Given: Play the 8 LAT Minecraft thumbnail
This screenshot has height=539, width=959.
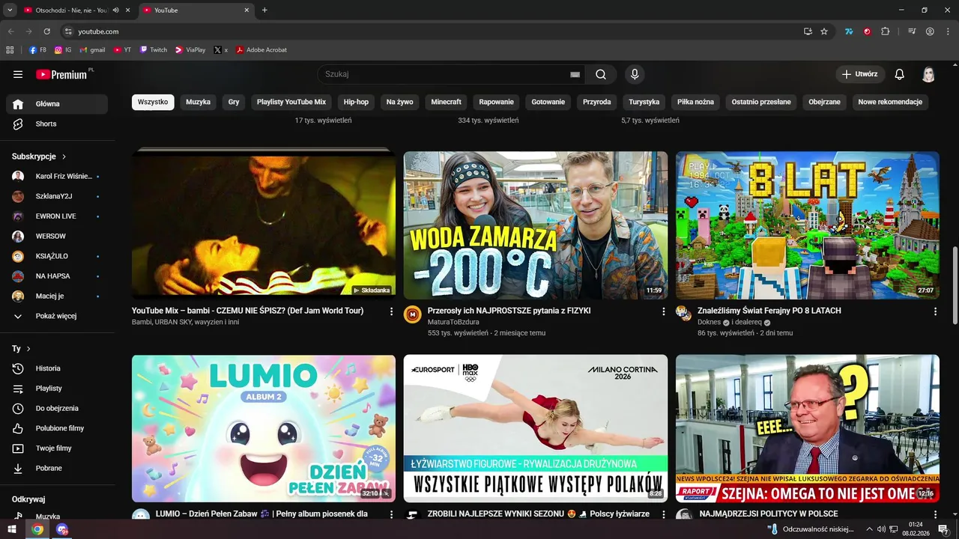Looking at the screenshot, I should [x=808, y=225].
